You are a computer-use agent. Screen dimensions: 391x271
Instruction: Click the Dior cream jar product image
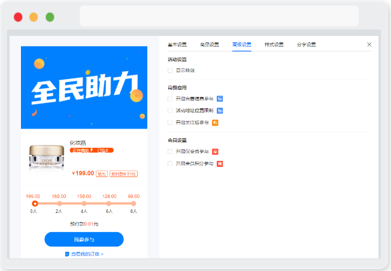tap(47, 157)
